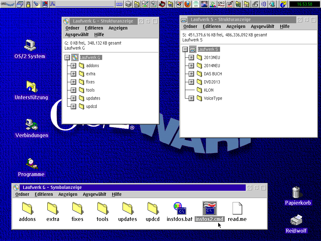The image size is (321, 241).
Task: Open Hilfe menu in Laufwerk G Symbolanzeige
Action: click(117, 194)
